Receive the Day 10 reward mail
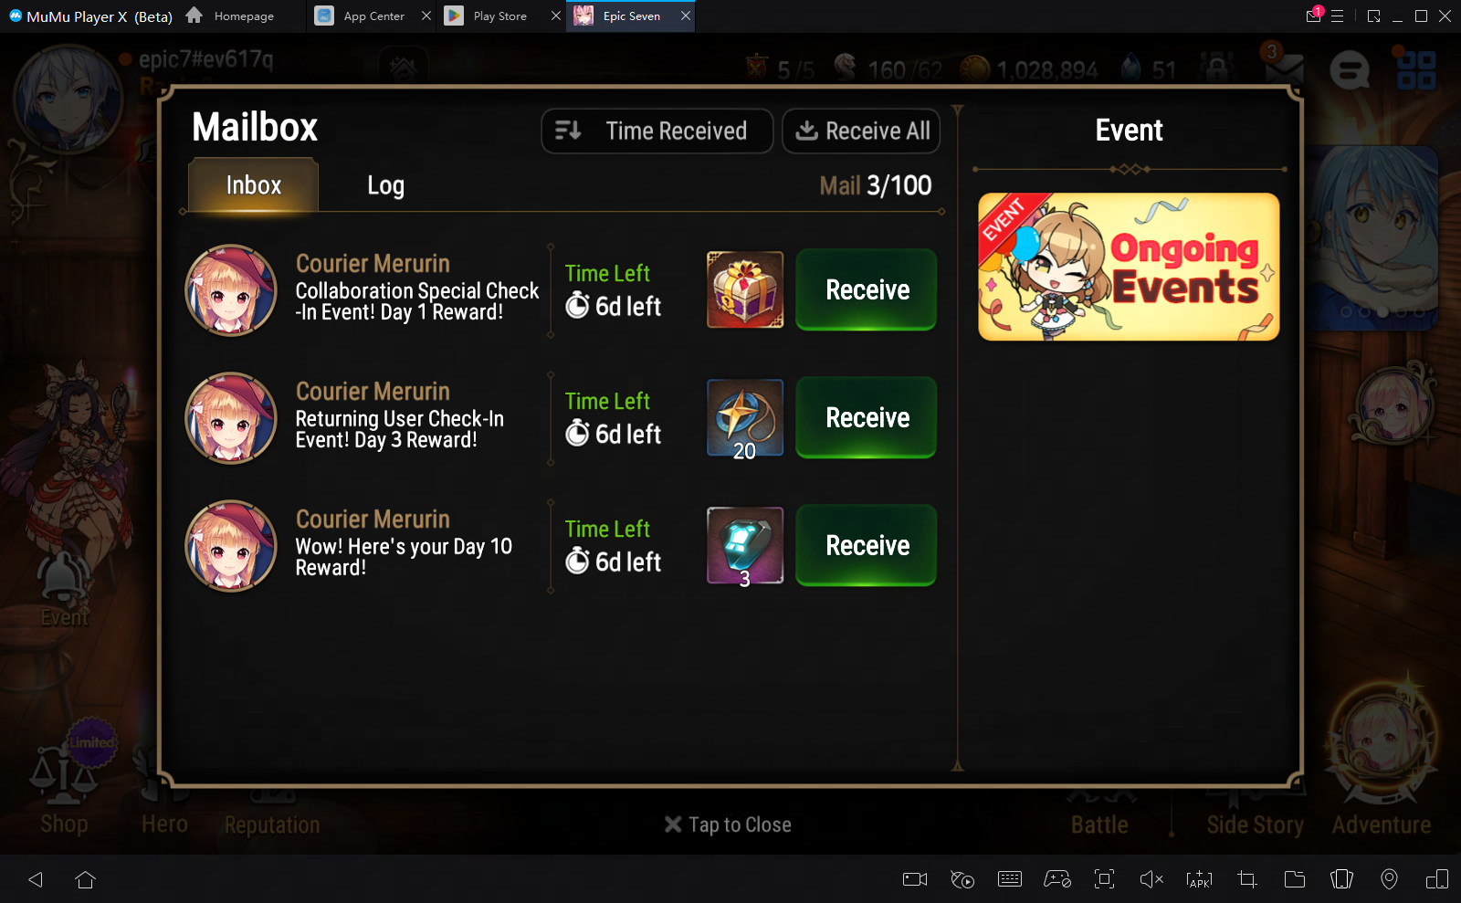The image size is (1461, 903). coord(866,545)
